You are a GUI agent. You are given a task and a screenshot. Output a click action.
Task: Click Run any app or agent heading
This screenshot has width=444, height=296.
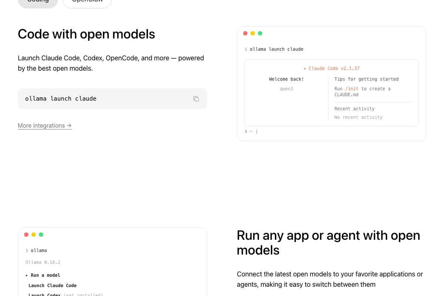(329, 243)
